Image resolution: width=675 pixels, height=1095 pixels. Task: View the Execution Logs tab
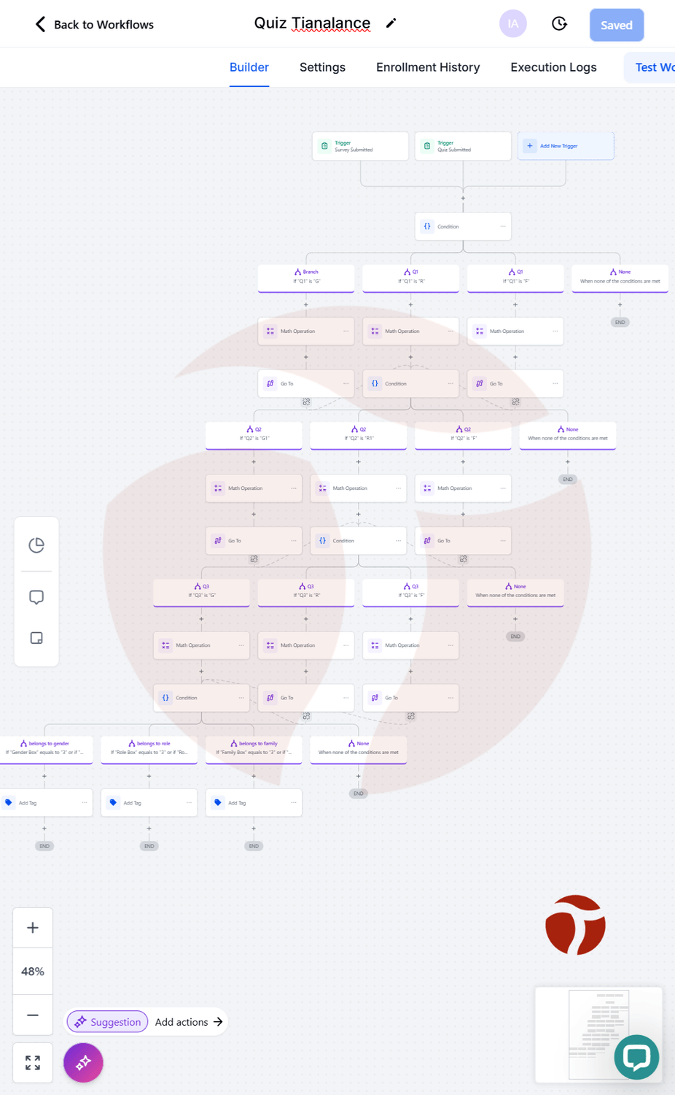[553, 67]
